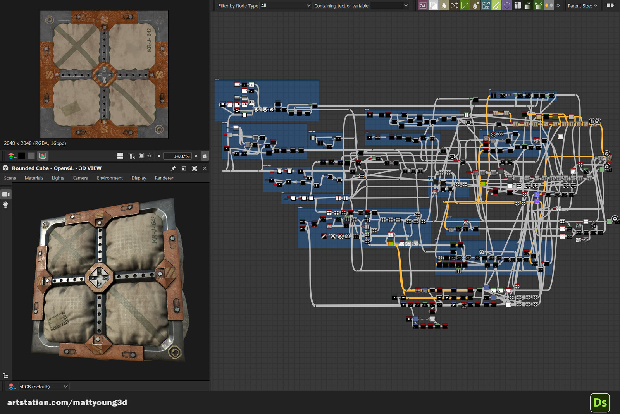Select the Distance node icon
This screenshot has width=620, height=414.
pos(486,5)
